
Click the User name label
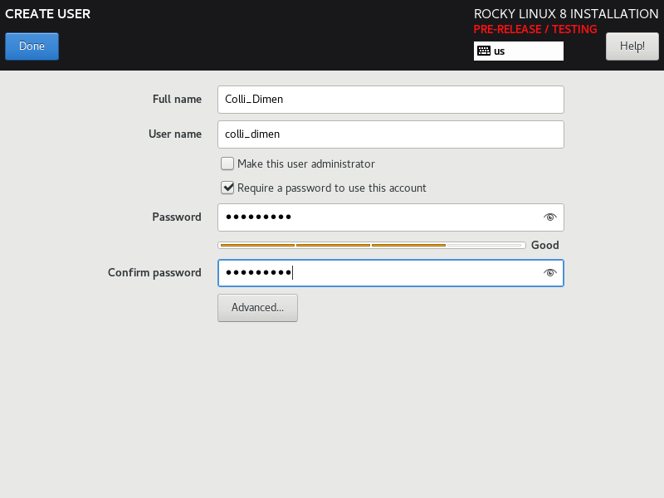175,134
